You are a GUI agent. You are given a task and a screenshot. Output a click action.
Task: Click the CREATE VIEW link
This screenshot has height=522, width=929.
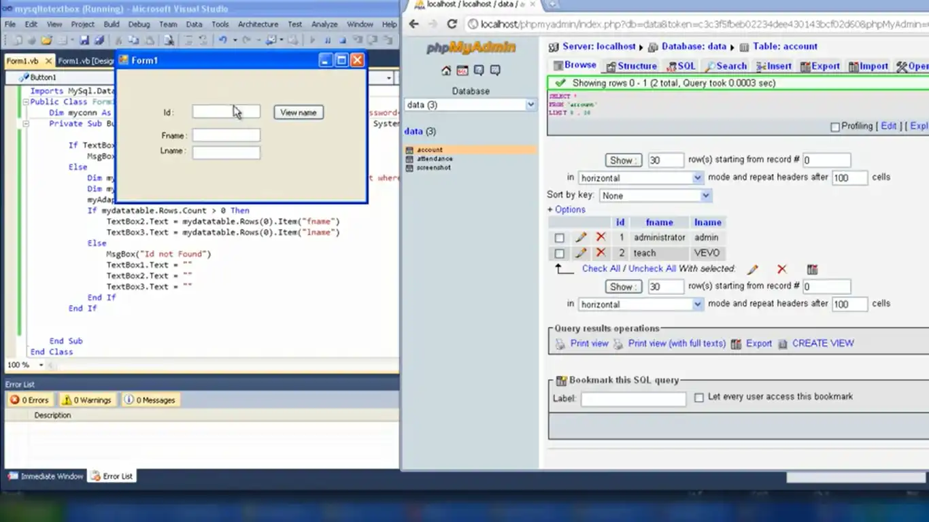822,343
